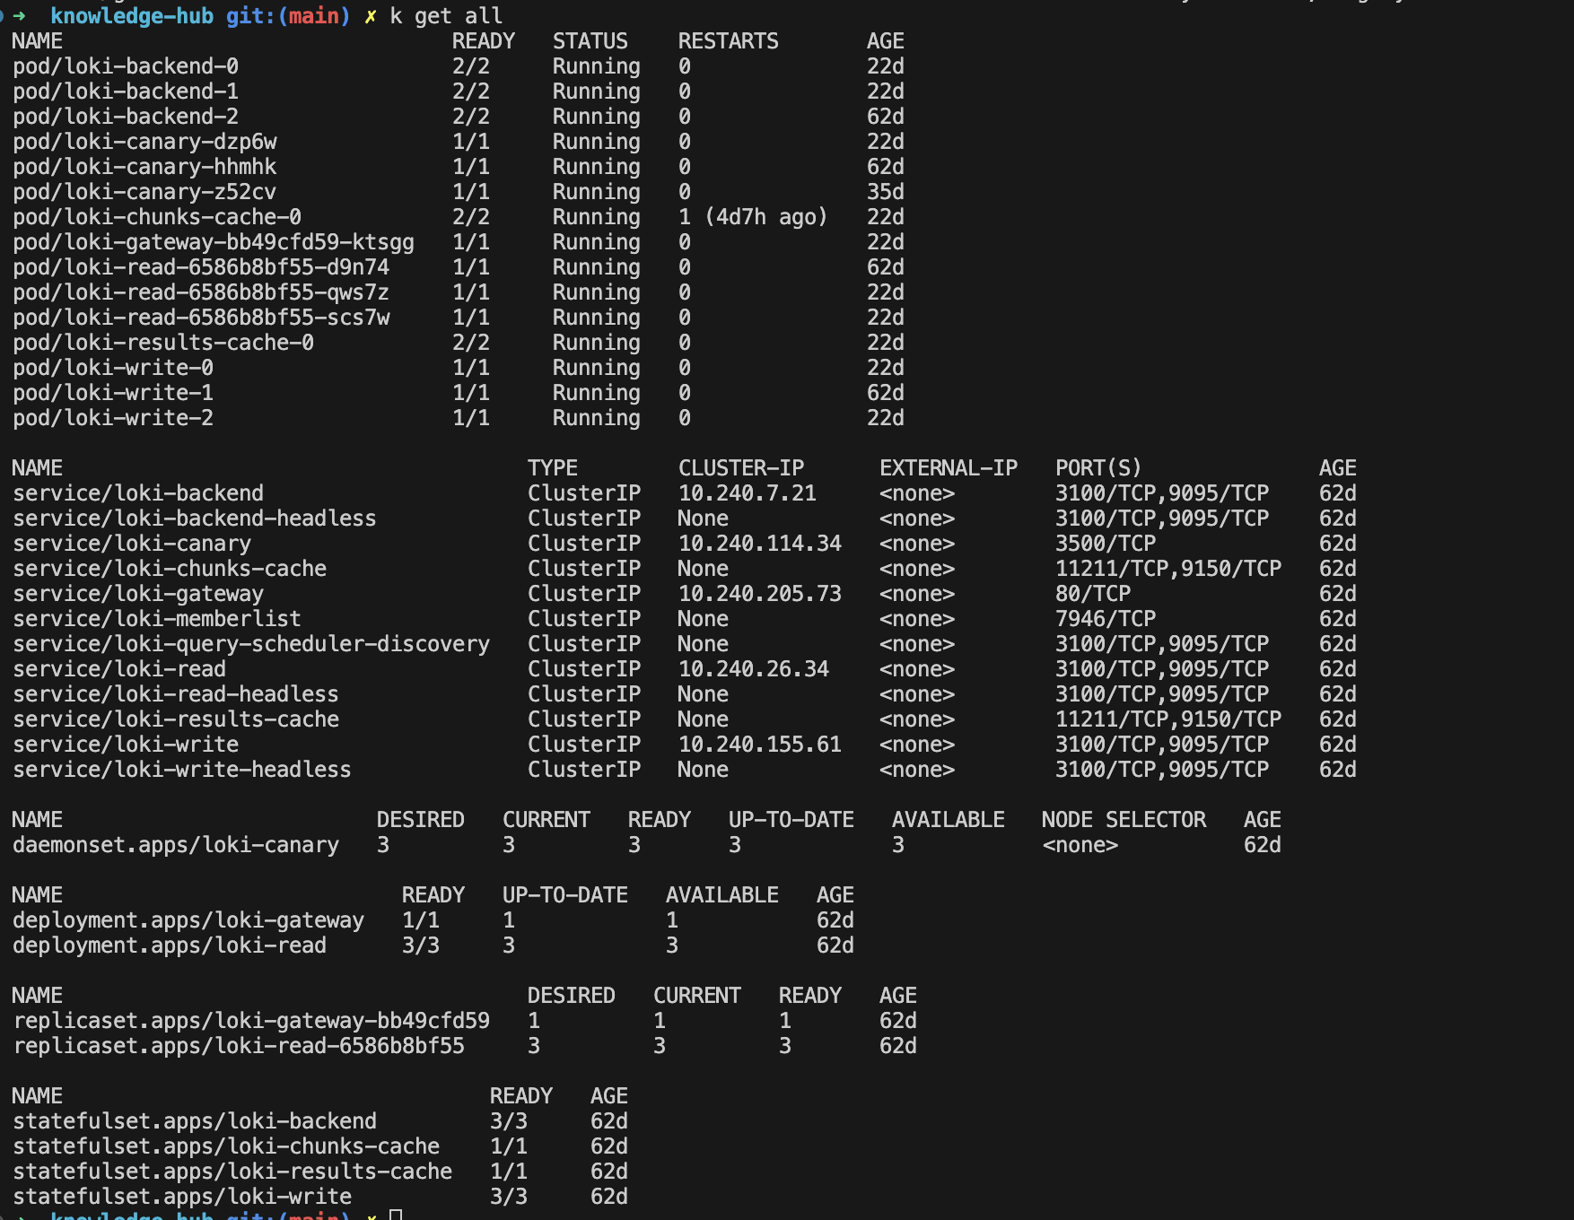Click pod/loki-write-0 name
The image size is (1574, 1220).
tap(113, 368)
